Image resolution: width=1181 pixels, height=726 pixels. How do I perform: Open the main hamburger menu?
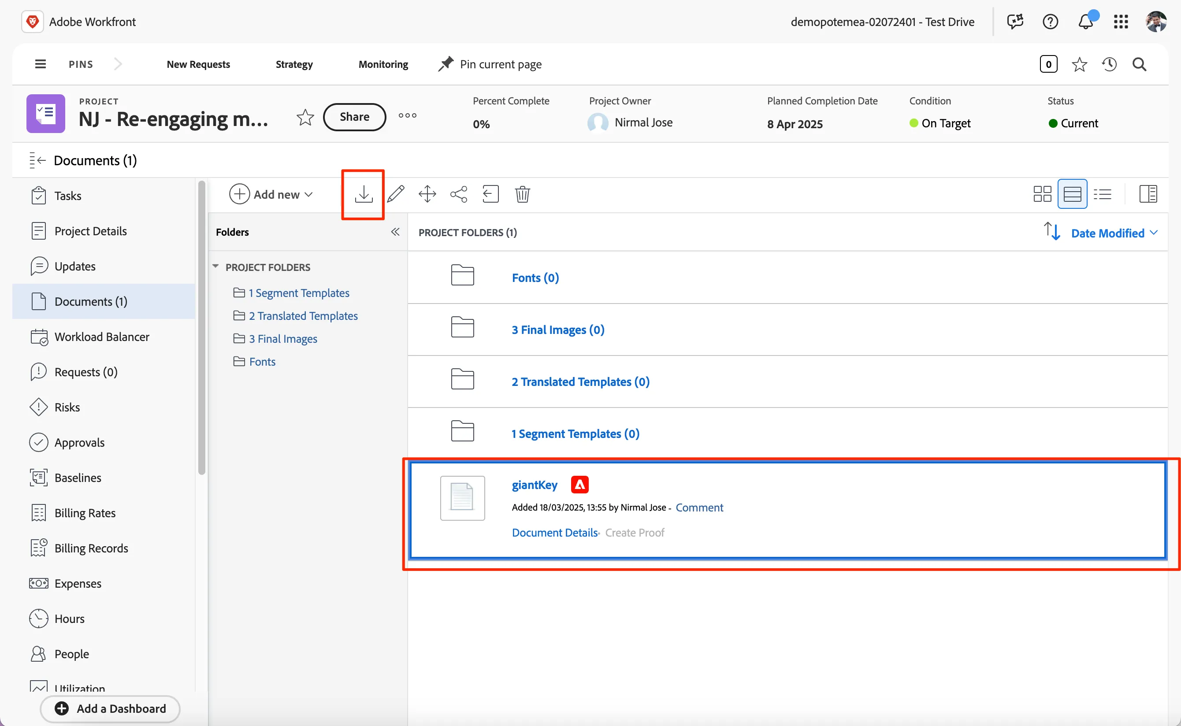[x=41, y=64]
